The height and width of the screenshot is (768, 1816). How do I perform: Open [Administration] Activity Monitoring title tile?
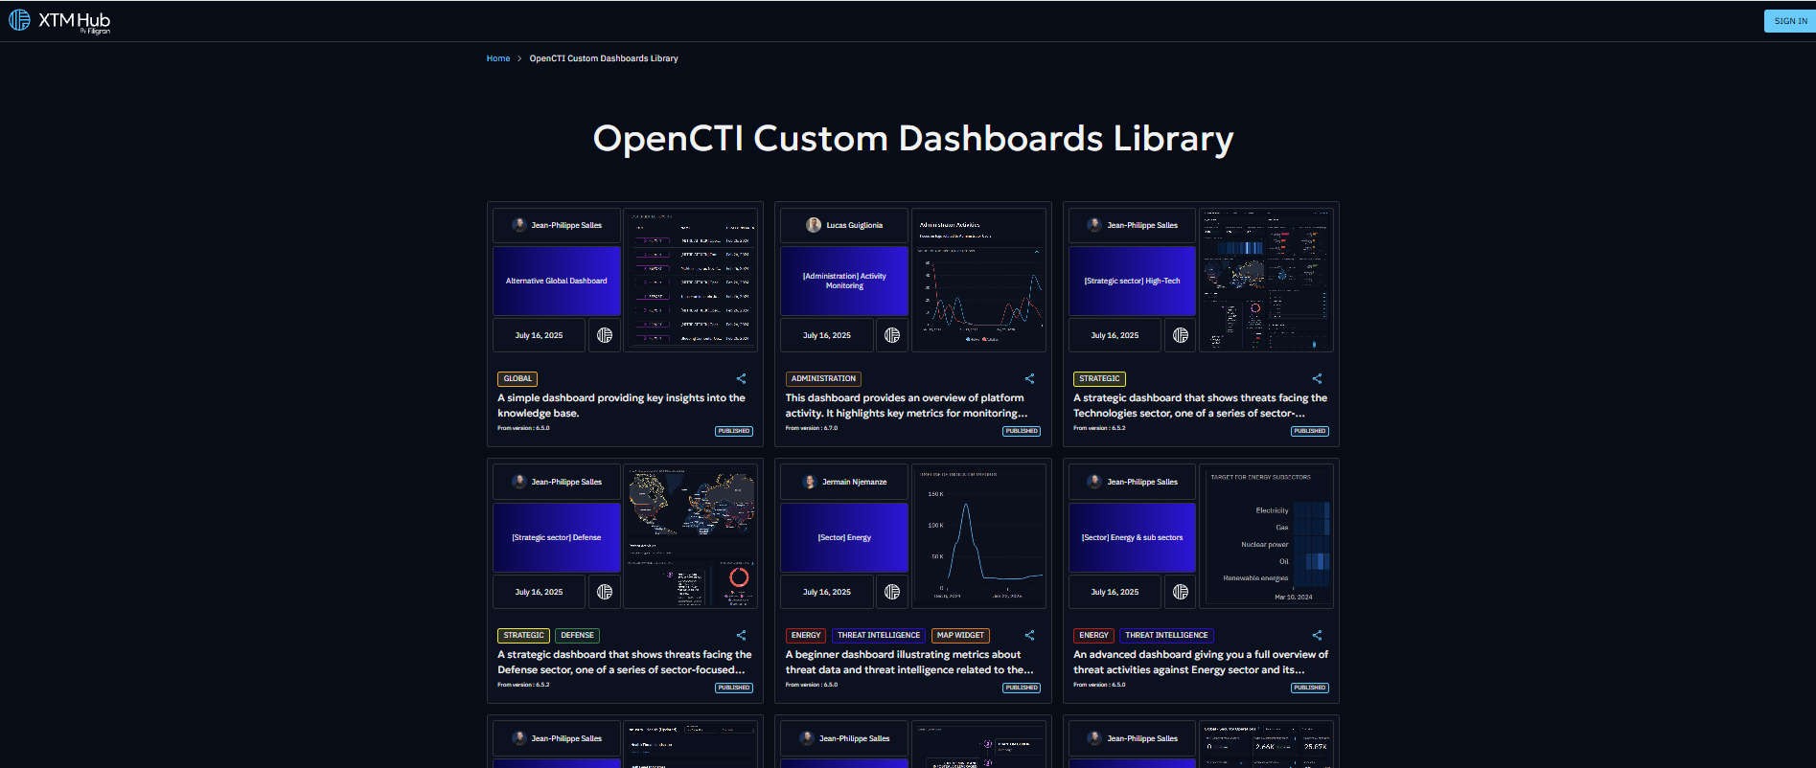pos(844,282)
